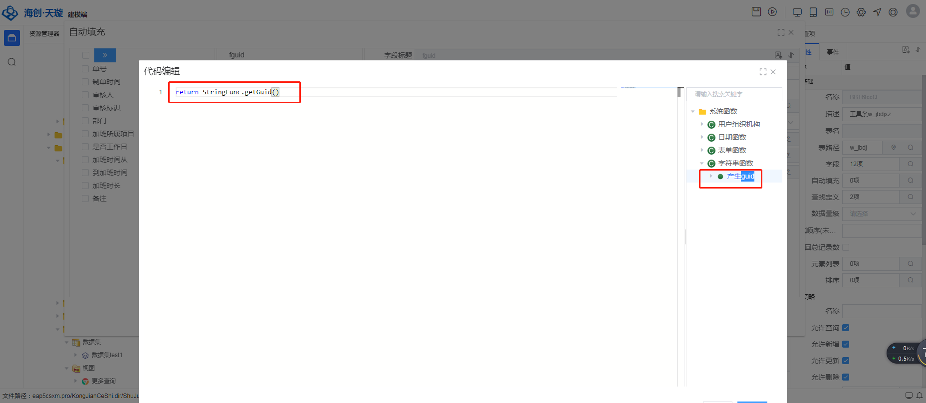Click the save icon in top toolbar
926x403 pixels.
pos(756,12)
